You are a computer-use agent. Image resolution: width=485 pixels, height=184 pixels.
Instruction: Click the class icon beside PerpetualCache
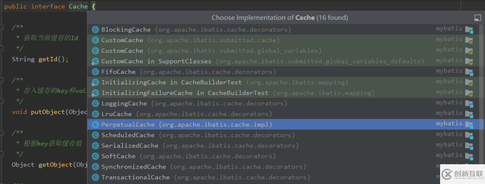(95, 124)
